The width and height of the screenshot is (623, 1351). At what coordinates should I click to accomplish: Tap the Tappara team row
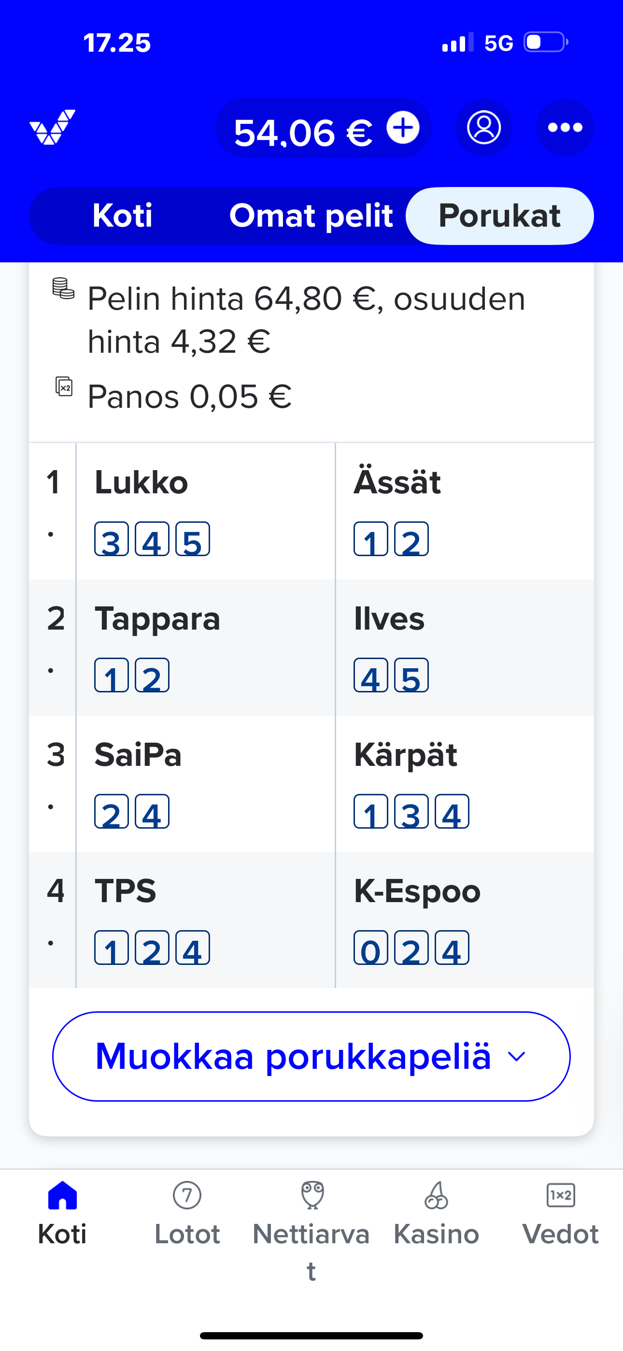tap(157, 619)
